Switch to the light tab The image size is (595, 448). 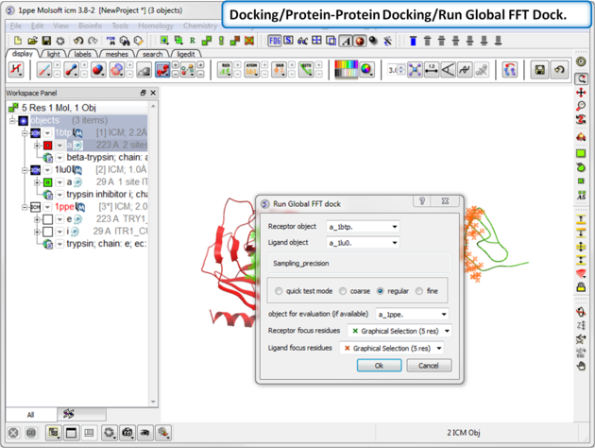pos(54,54)
